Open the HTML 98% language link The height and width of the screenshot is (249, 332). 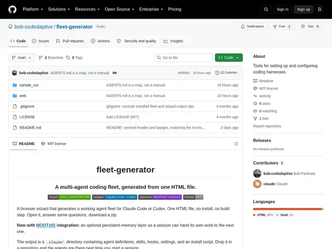[x=263, y=215]
